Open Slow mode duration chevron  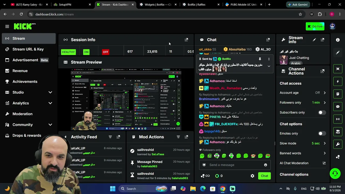point(325,143)
